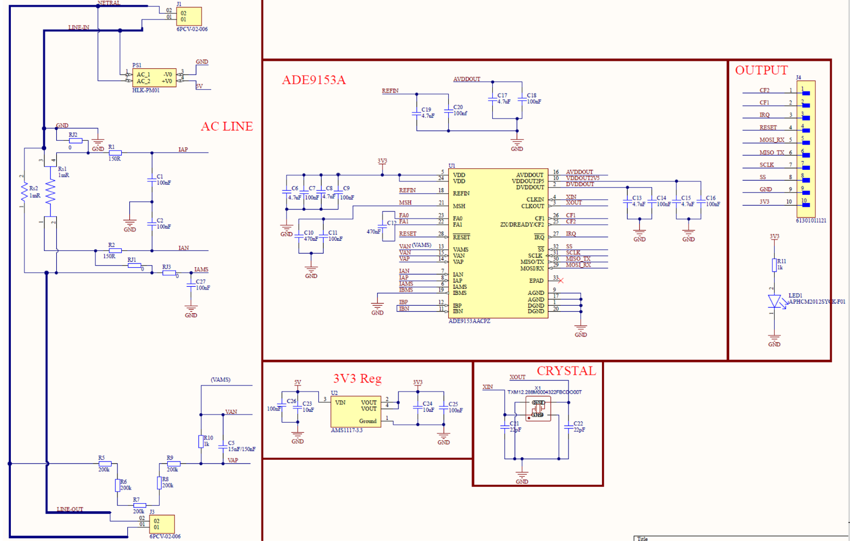Select capacitor C19 4.7uF
This screenshot has width=850, height=541.
point(417,113)
